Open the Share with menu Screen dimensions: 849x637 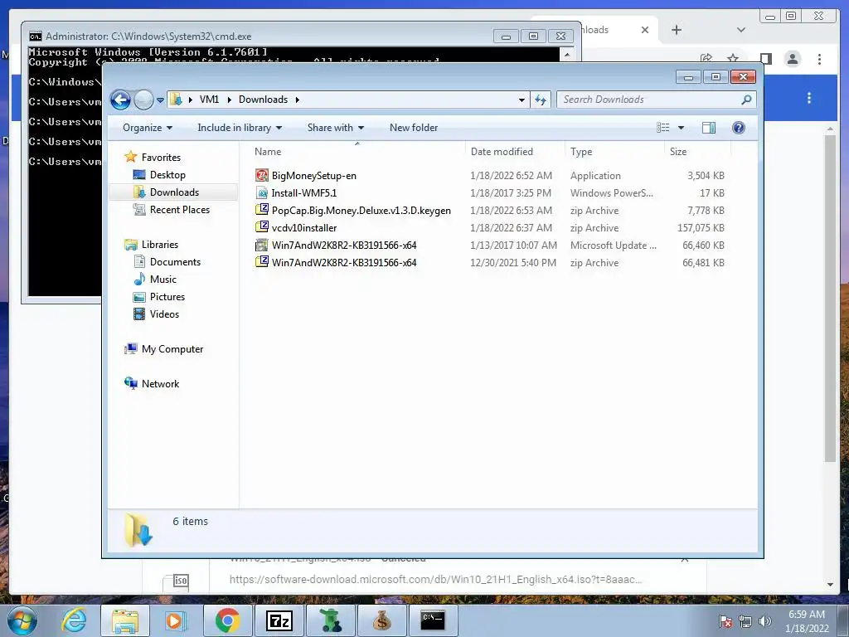click(336, 128)
